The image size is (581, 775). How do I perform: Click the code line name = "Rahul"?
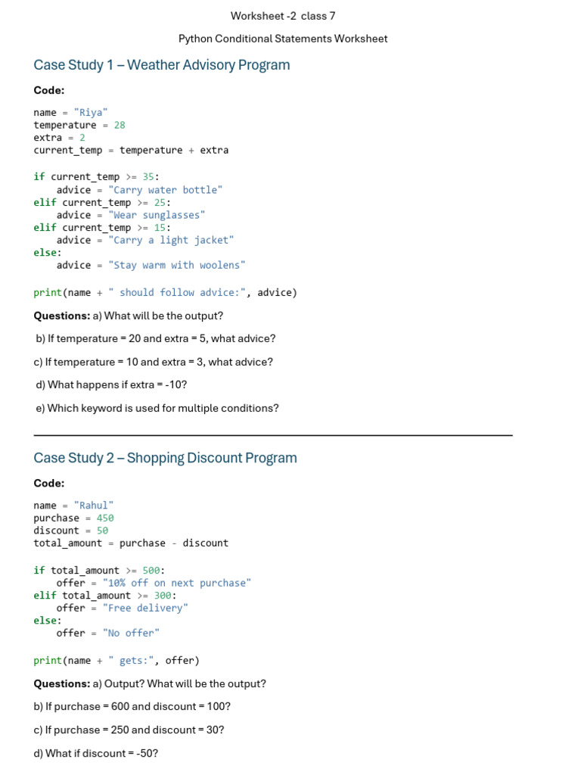(x=73, y=505)
